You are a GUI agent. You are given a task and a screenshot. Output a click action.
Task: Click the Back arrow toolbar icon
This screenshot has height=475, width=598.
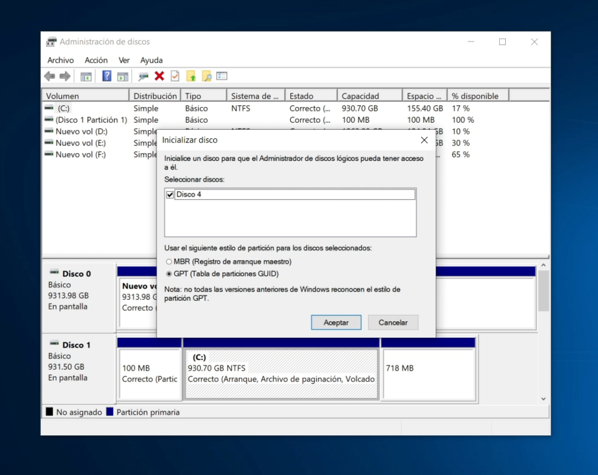click(50, 76)
